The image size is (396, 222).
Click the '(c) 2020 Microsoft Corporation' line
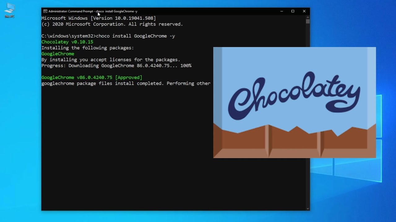click(x=112, y=24)
